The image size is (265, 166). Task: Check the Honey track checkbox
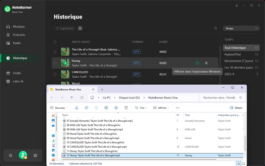coord(55,63)
